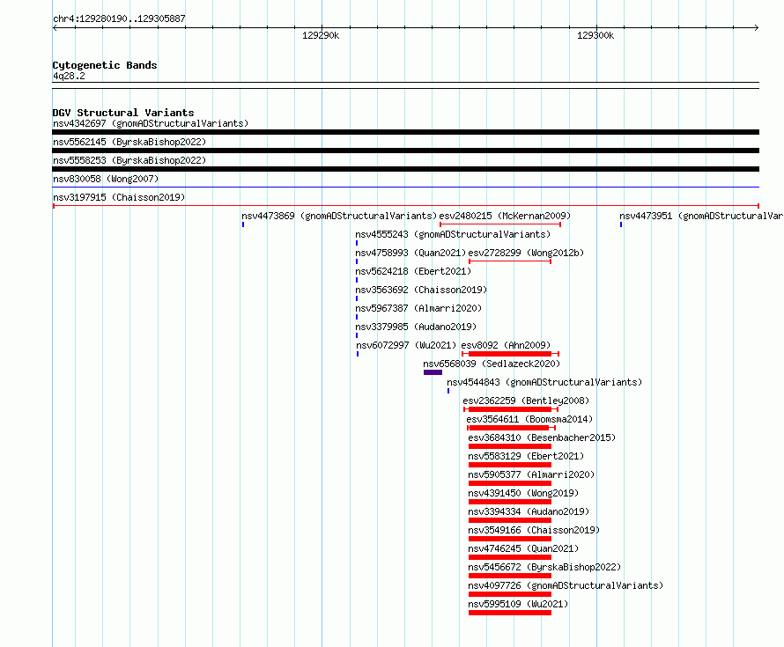The width and height of the screenshot is (784, 647).
Task: Click the DGV Structural Variants track title
Action: point(123,113)
